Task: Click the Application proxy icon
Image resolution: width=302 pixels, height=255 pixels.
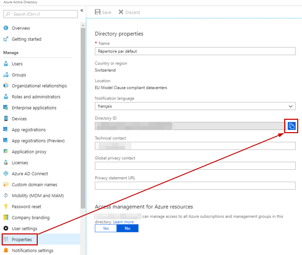Action: click(6, 151)
